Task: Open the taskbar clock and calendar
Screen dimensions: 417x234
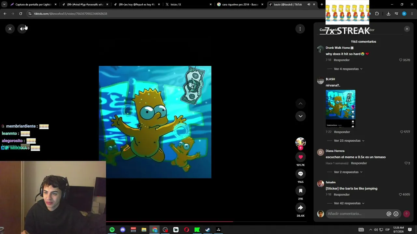Action: coord(398,230)
